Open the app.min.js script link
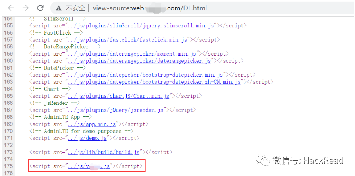The width and height of the screenshot is (355, 176). point(92,124)
